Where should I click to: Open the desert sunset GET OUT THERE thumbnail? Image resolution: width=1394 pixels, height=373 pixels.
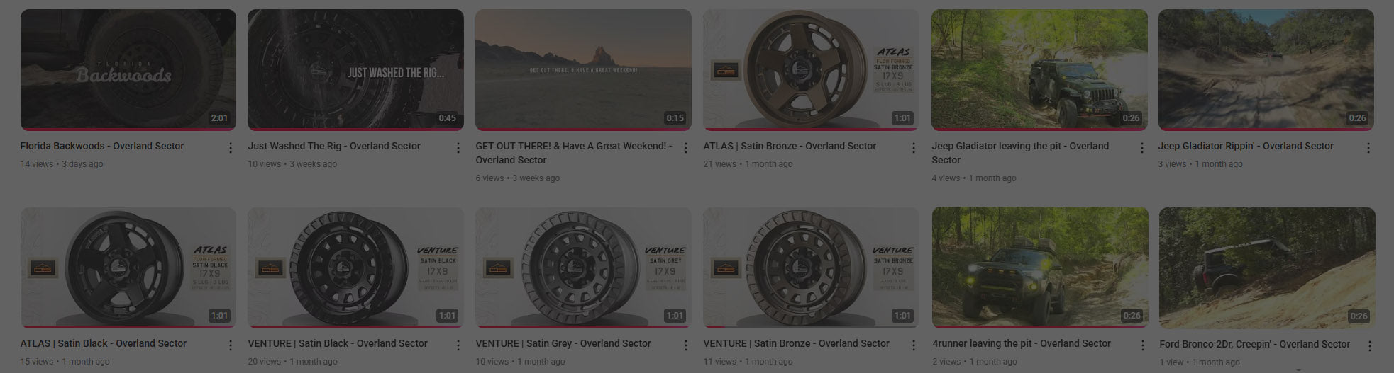[x=583, y=69]
